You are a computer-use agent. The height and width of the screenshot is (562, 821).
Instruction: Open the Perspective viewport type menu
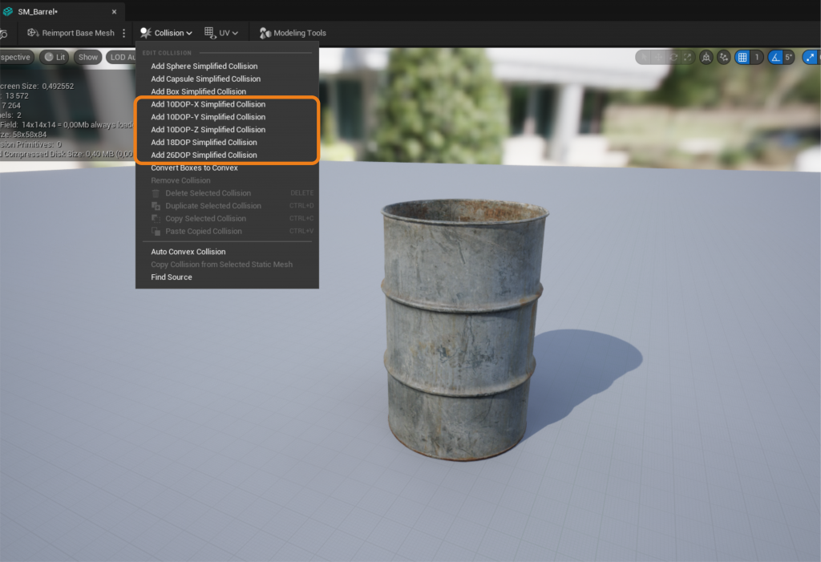16,57
